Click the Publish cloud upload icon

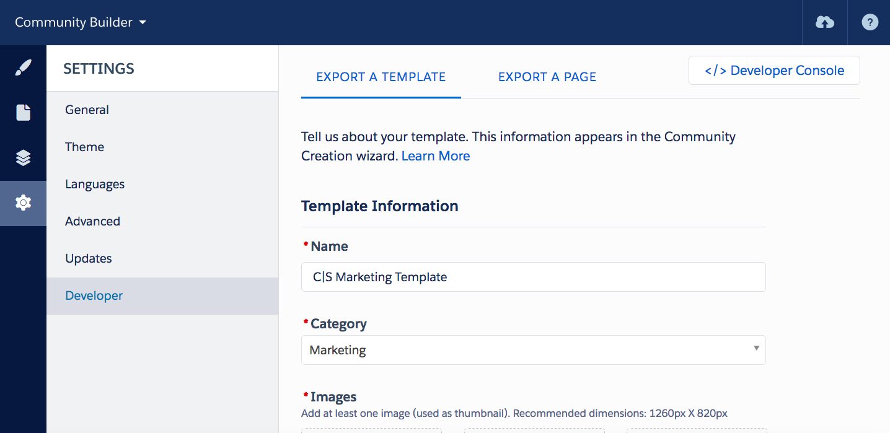pos(824,22)
